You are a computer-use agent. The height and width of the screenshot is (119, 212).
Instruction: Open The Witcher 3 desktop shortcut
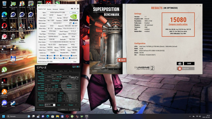pos(4,49)
